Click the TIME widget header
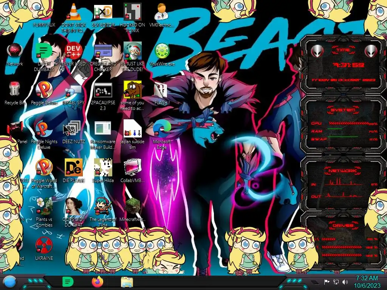The image size is (387, 290). point(343,50)
